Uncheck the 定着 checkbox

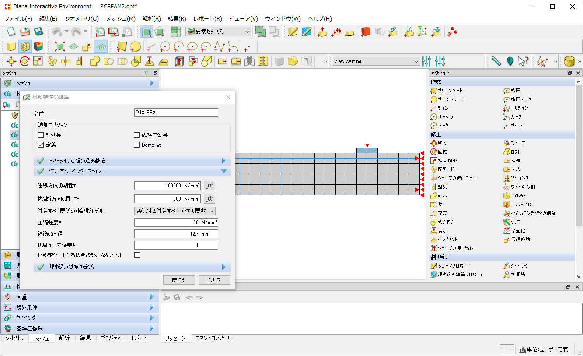pos(41,145)
